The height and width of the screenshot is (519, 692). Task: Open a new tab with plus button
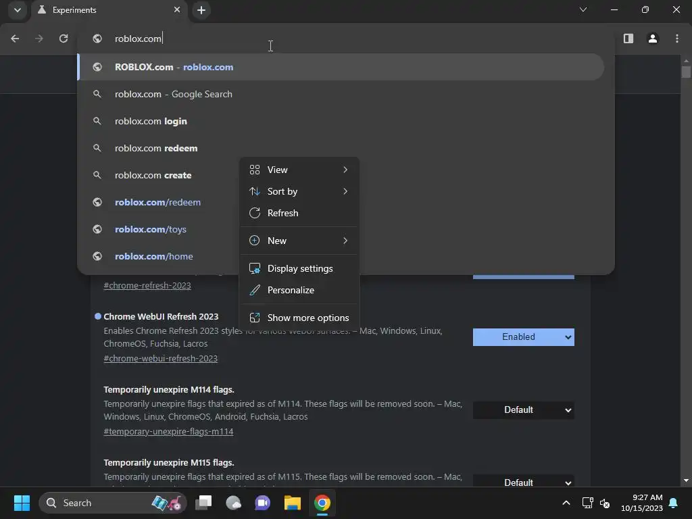[x=201, y=10]
